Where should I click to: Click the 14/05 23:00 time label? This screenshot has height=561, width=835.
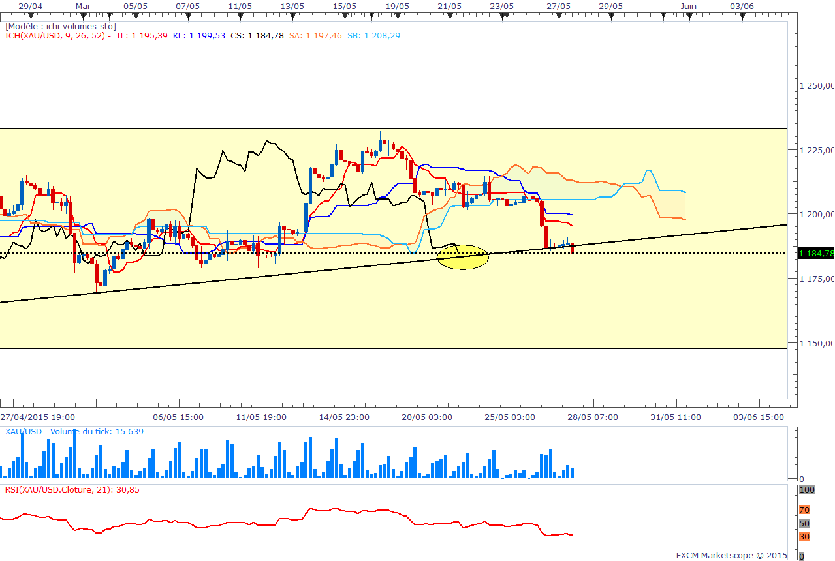click(x=345, y=417)
